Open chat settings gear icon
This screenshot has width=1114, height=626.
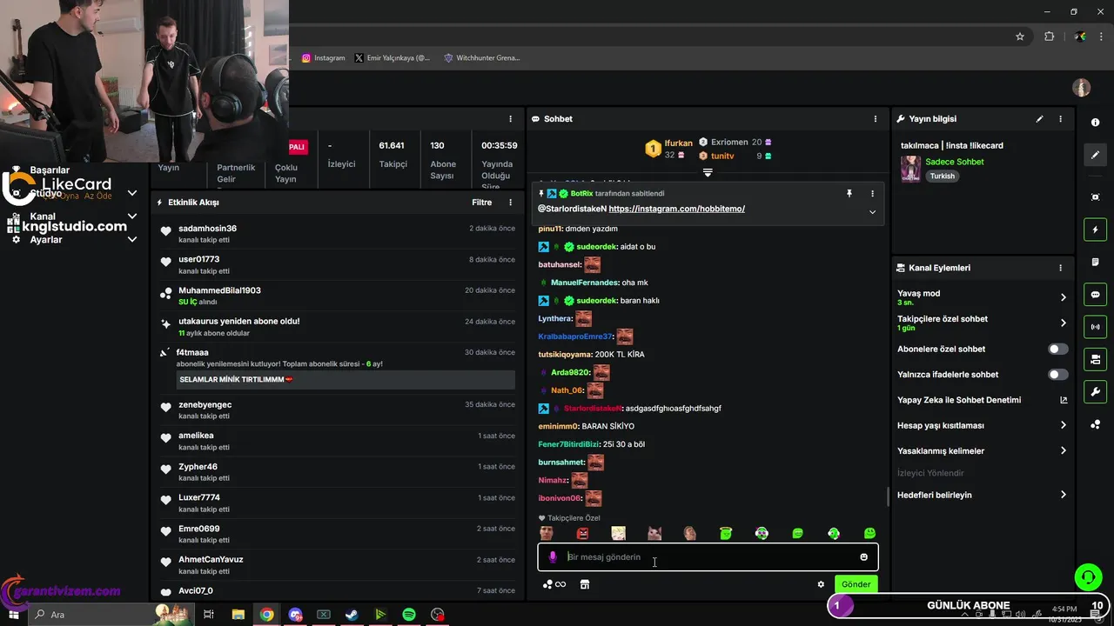(x=821, y=584)
